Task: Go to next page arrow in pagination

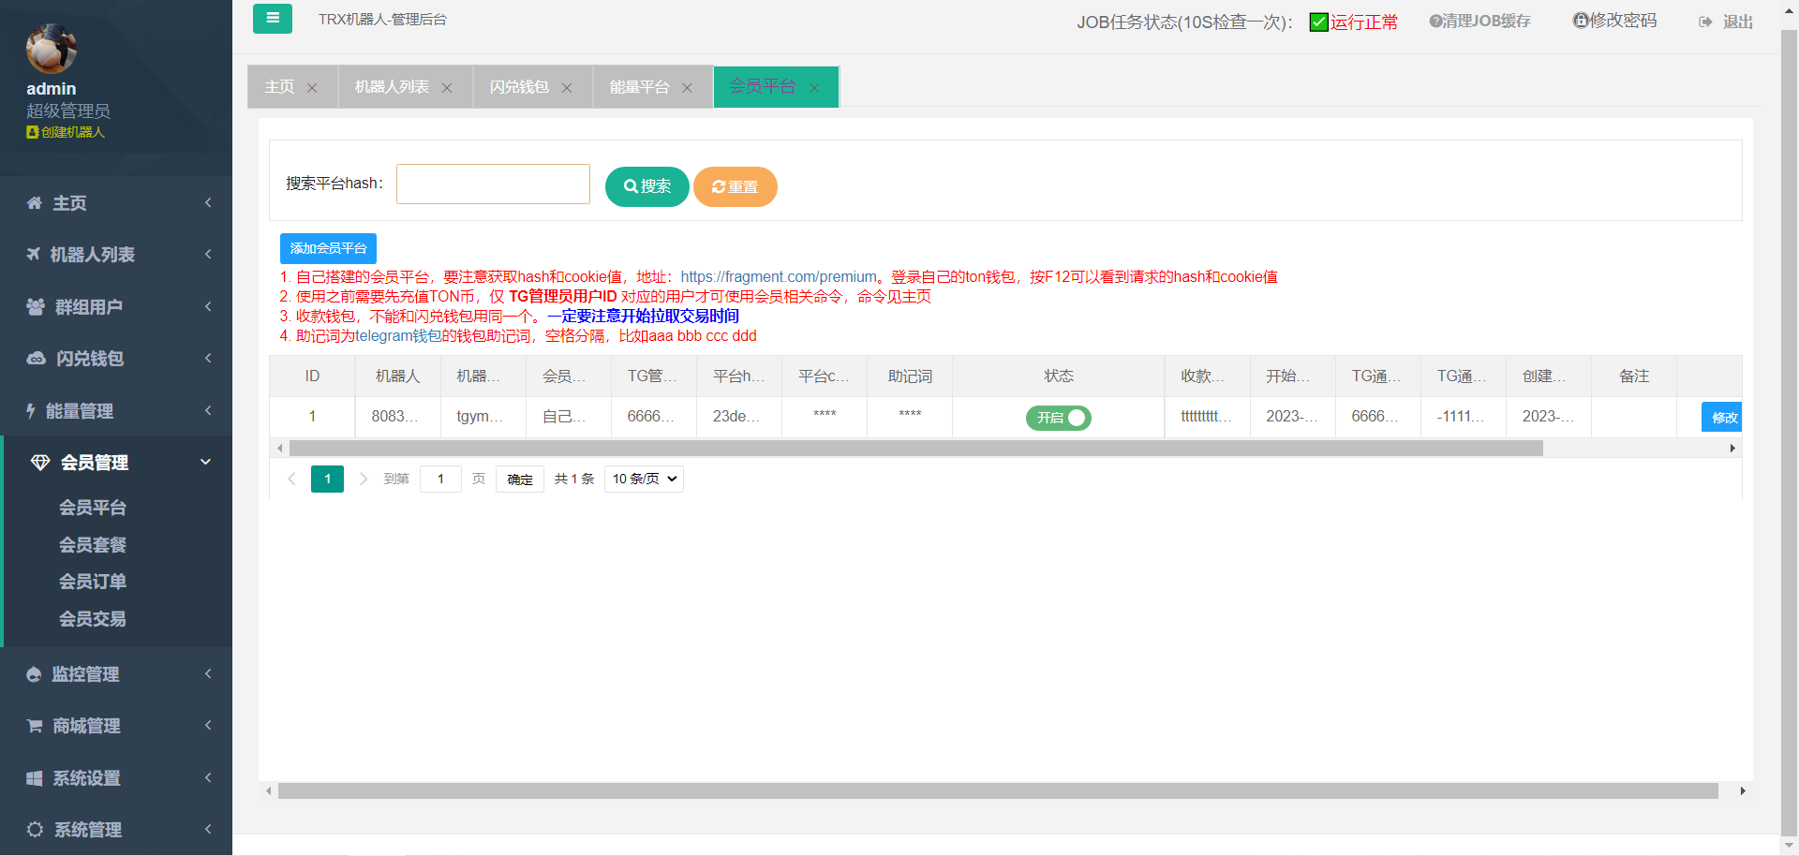Action: pyautogui.click(x=364, y=479)
